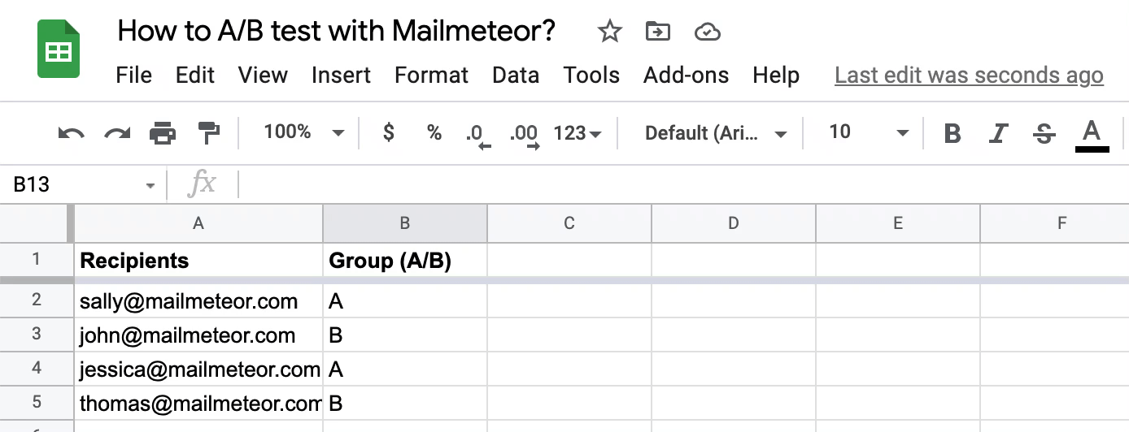The image size is (1129, 432).
Task: Print the spreadsheet
Action: coord(163,133)
